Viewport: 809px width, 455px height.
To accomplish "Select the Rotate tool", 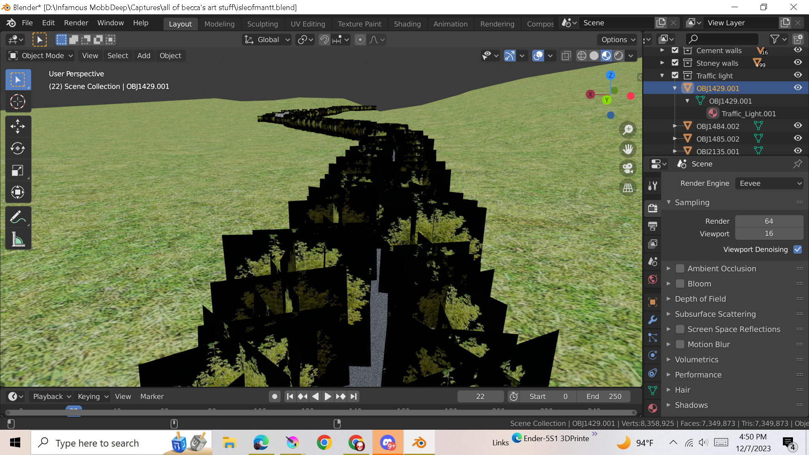I will coord(18,148).
